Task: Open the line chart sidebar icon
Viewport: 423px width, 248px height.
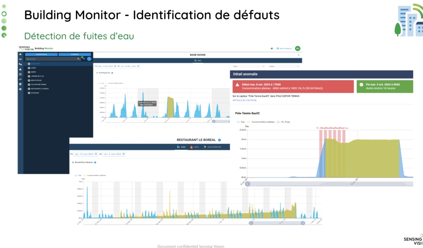Action: (20, 79)
